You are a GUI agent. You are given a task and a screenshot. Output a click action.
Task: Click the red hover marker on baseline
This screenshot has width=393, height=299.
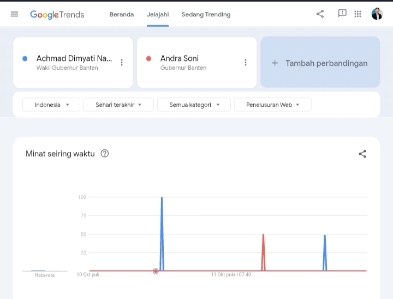click(x=156, y=271)
